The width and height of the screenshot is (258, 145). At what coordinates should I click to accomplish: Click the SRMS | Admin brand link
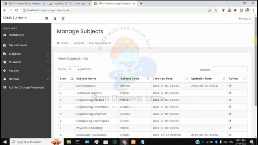[15, 18]
